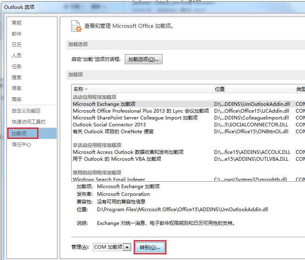Click location D:\...ffice\Office15\ONBttnOL.dll cell
Viewport: 305px width, 260px height.
click(251, 132)
